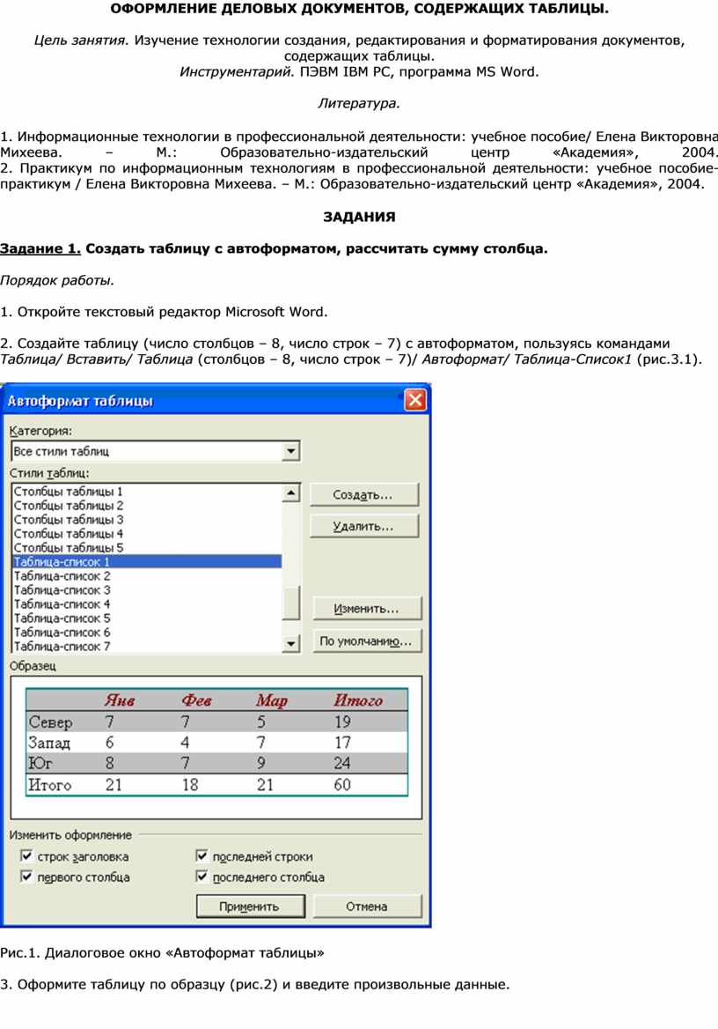The image size is (718, 1029).
Task: Click the grand total 60 in sample
Action: point(342,784)
